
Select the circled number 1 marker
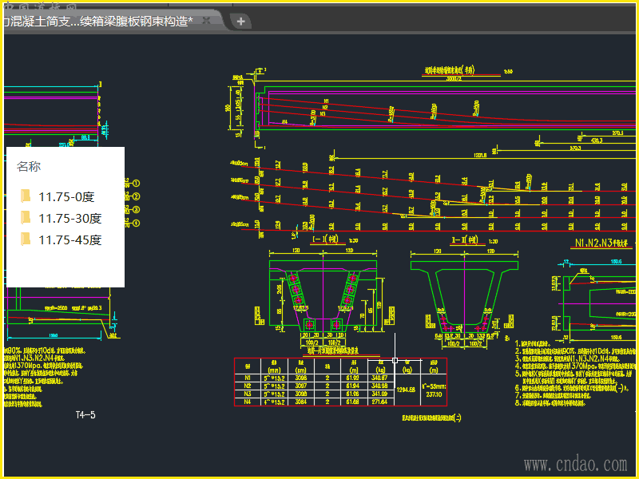point(137,184)
